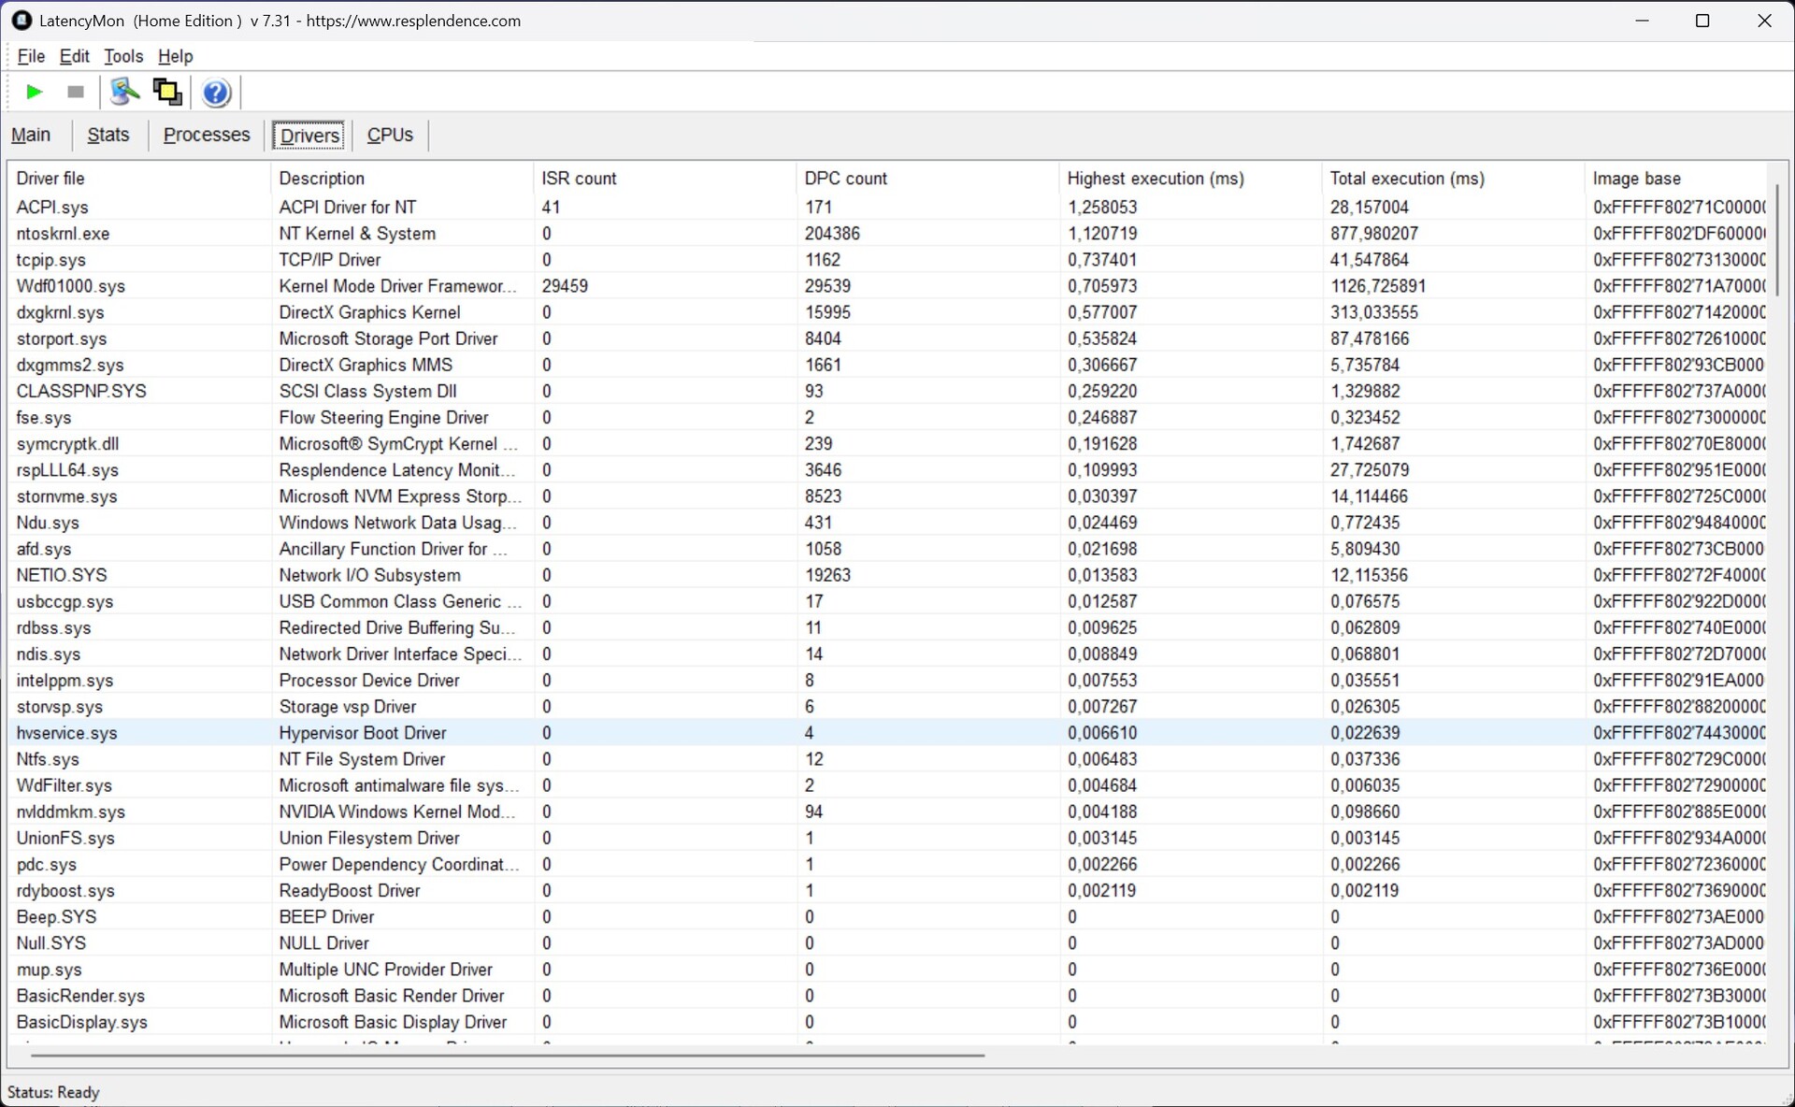Open the Edit menu
Viewport: 1795px width, 1107px height.
pos(74,56)
